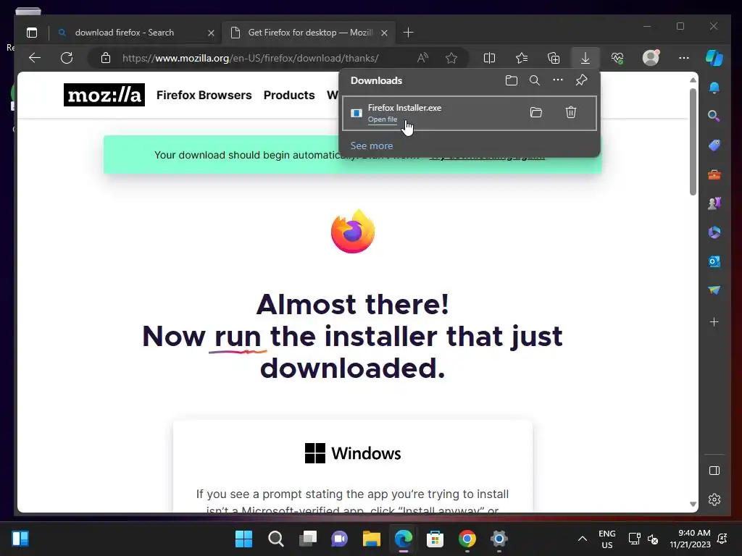This screenshot has width=742, height=556.
Task: Open Copilot sidebar icon
Action: click(x=714, y=58)
